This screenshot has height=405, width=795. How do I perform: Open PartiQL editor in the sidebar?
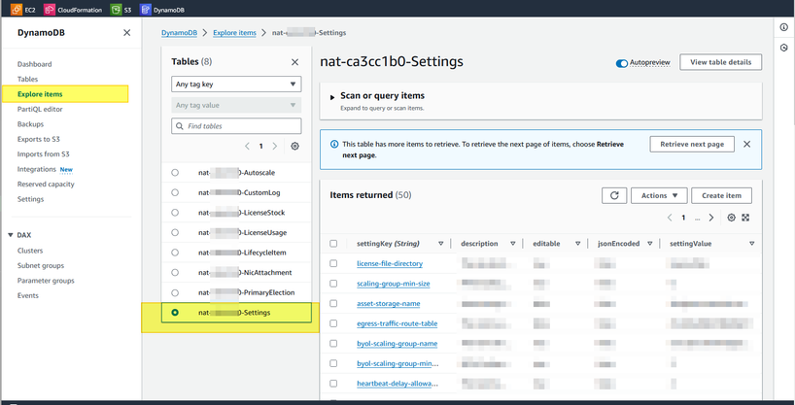40,110
